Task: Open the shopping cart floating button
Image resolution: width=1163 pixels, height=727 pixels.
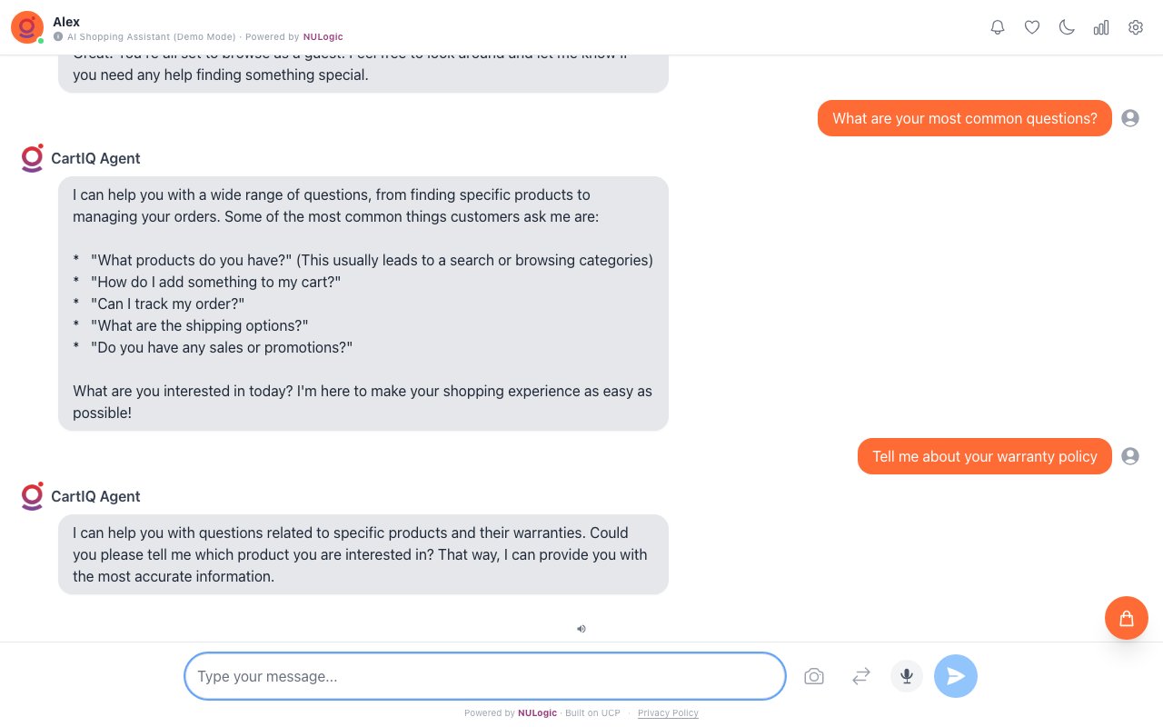Action: 1127,618
